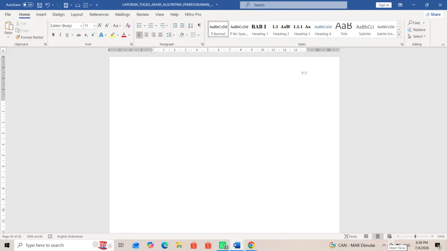Switch to the Nitro Pro tab

click(193, 15)
